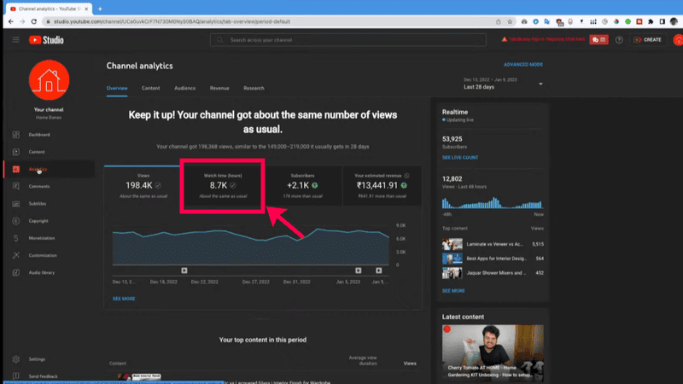The width and height of the screenshot is (683, 384).
Task: Click the Dashboard icon in the sidebar
Action: point(16,135)
